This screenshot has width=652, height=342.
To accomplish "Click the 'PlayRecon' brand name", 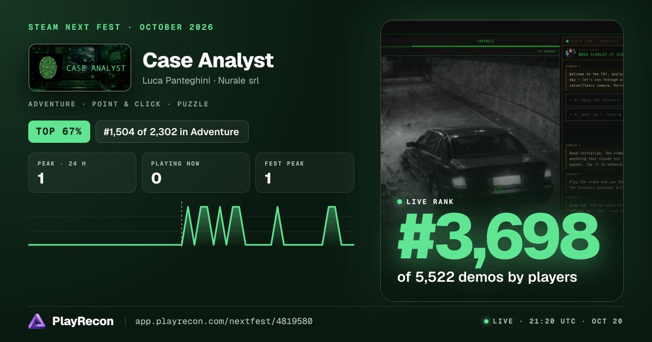I will (x=83, y=321).
